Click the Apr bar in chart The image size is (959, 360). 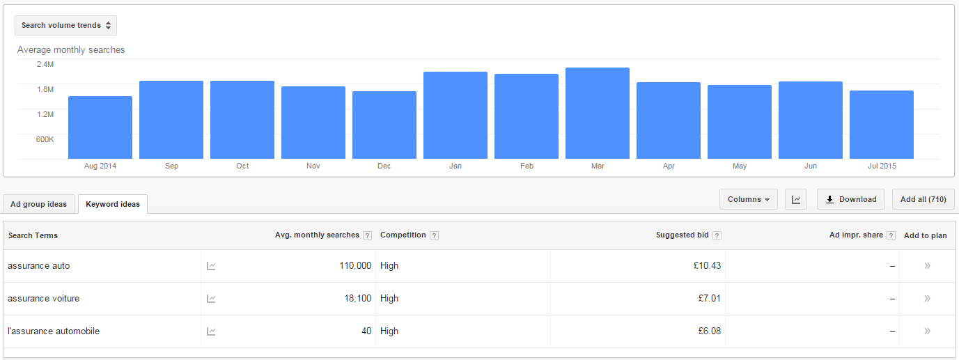(x=669, y=120)
